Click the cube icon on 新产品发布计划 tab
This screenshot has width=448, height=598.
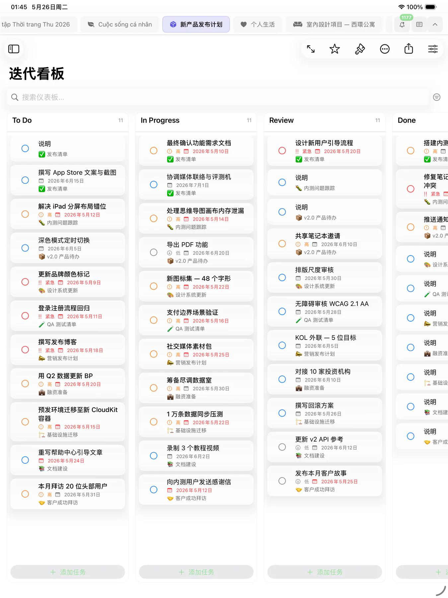point(173,24)
